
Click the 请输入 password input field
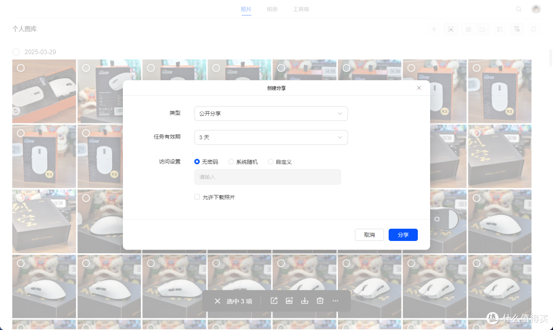tap(267, 177)
